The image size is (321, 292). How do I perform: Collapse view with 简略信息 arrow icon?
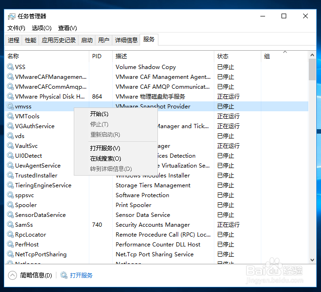[12, 275]
